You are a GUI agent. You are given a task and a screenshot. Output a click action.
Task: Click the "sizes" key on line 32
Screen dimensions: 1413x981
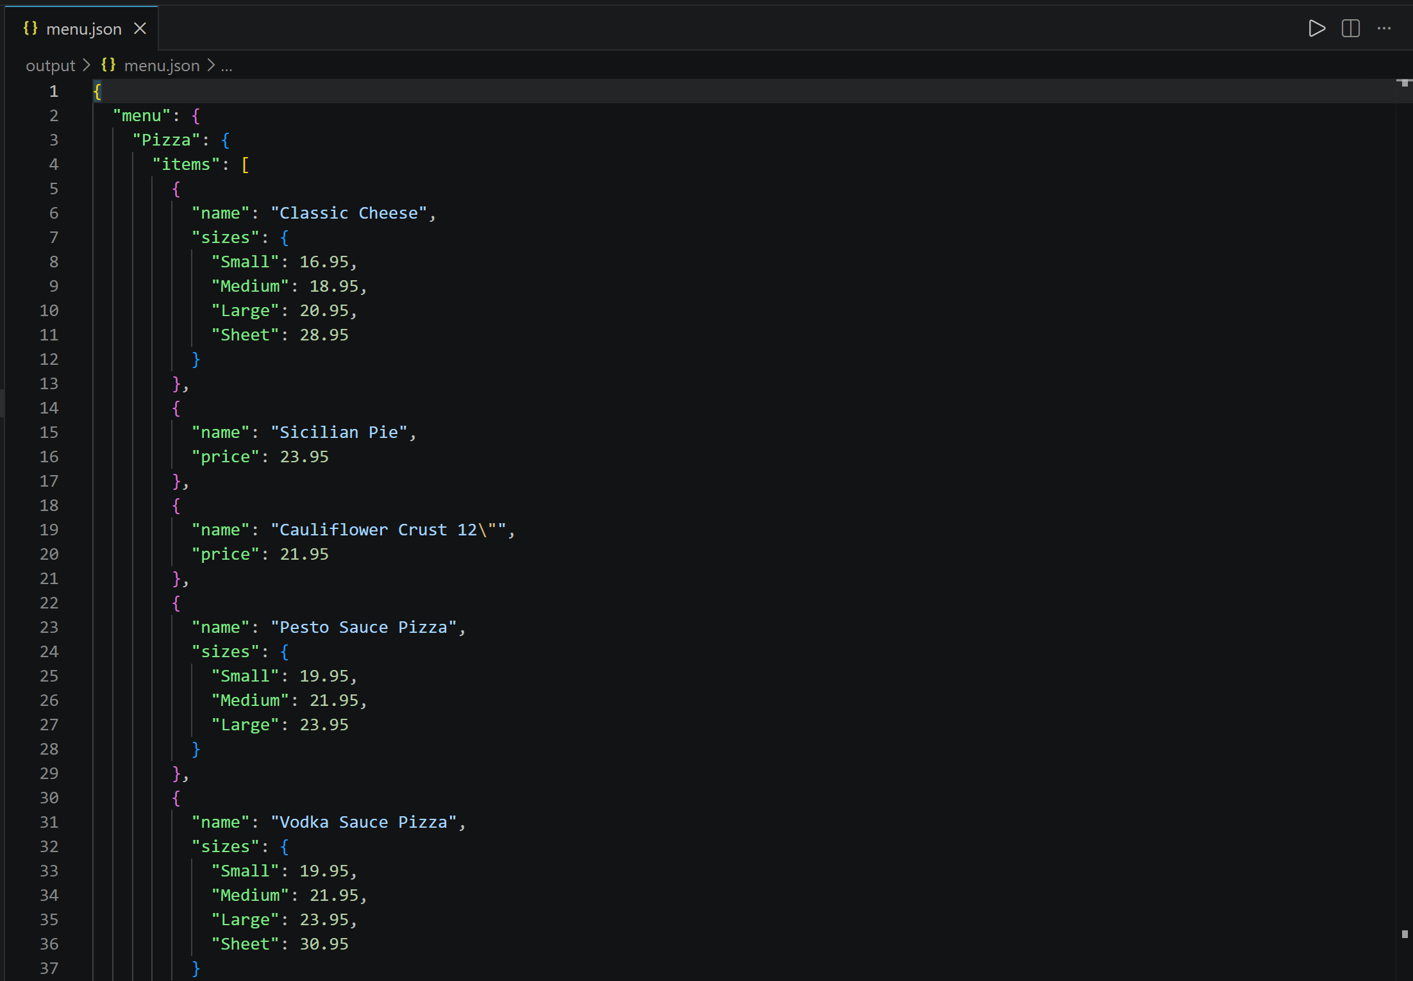[226, 847]
